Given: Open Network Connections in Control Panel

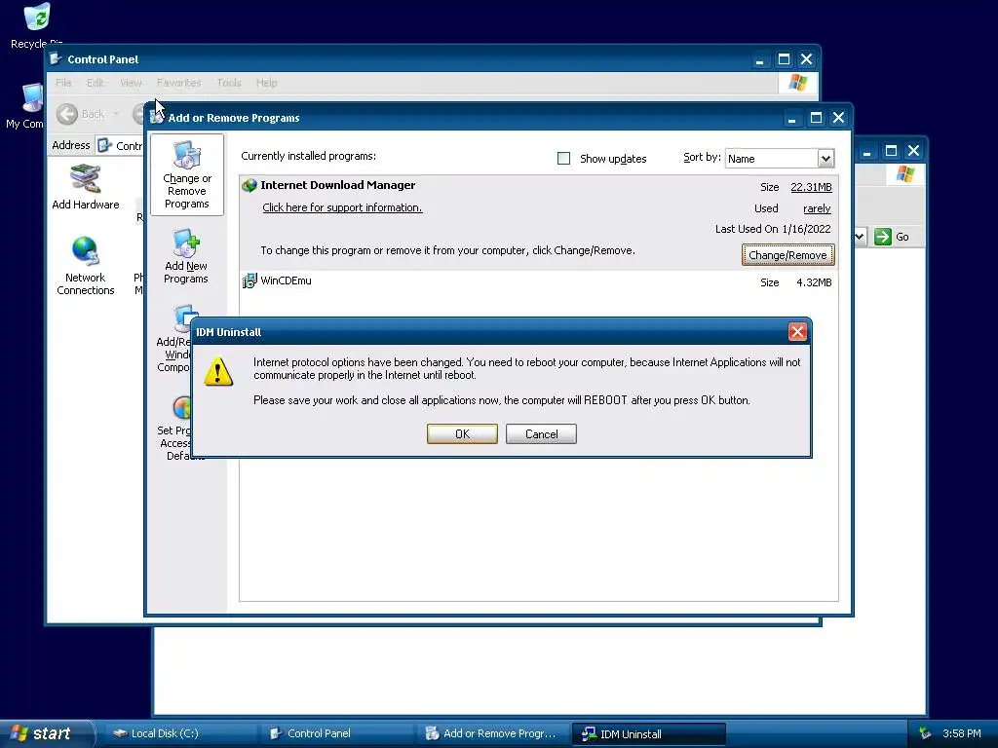Looking at the screenshot, I should point(86,265).
